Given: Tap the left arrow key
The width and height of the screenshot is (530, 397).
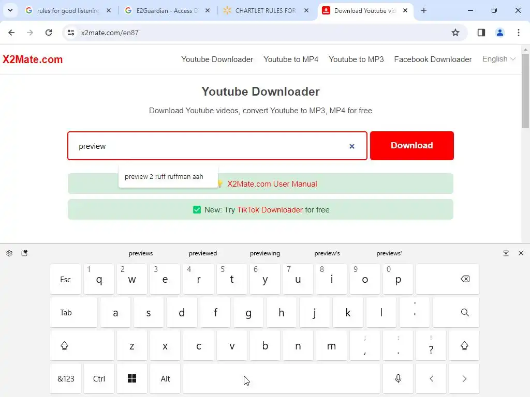Looking at the screenshot, I should coord(431,379).
